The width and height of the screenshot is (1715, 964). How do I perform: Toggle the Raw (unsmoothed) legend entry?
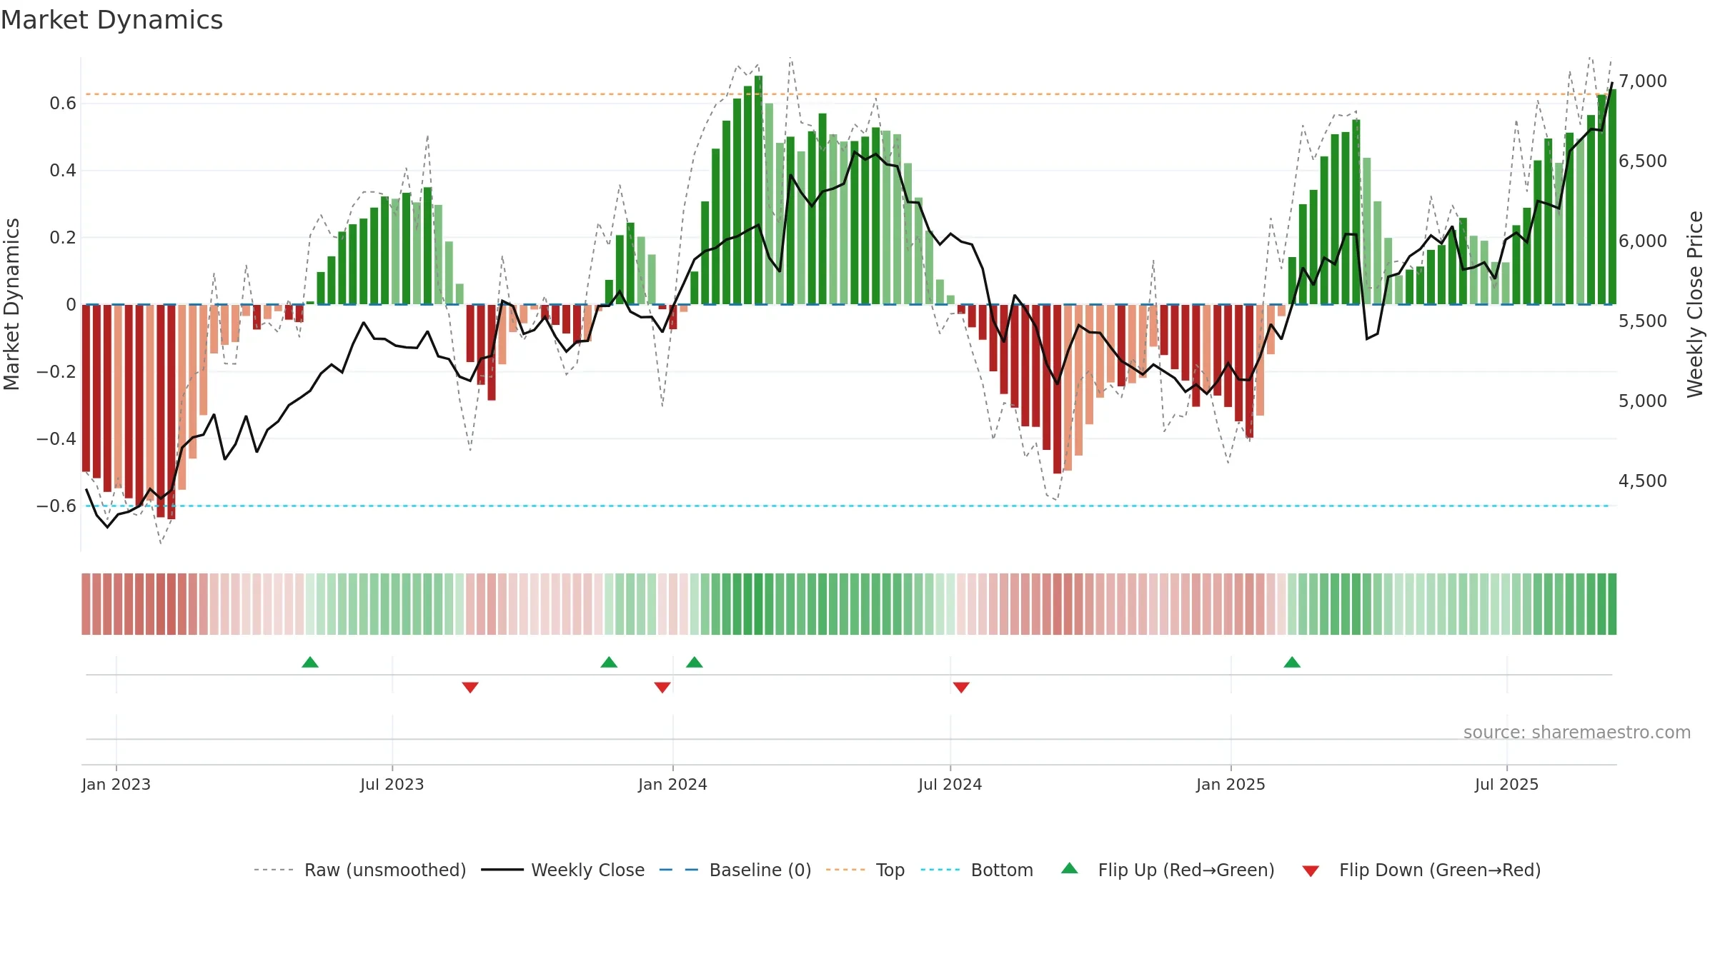point(359,870)
